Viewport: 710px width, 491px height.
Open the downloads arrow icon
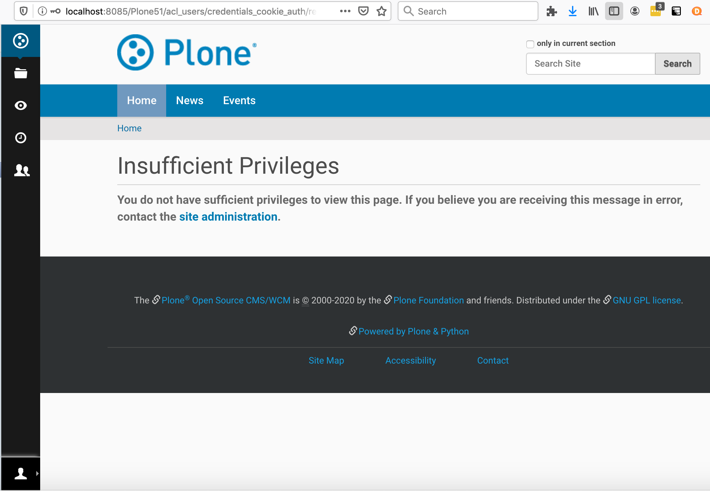573,11
